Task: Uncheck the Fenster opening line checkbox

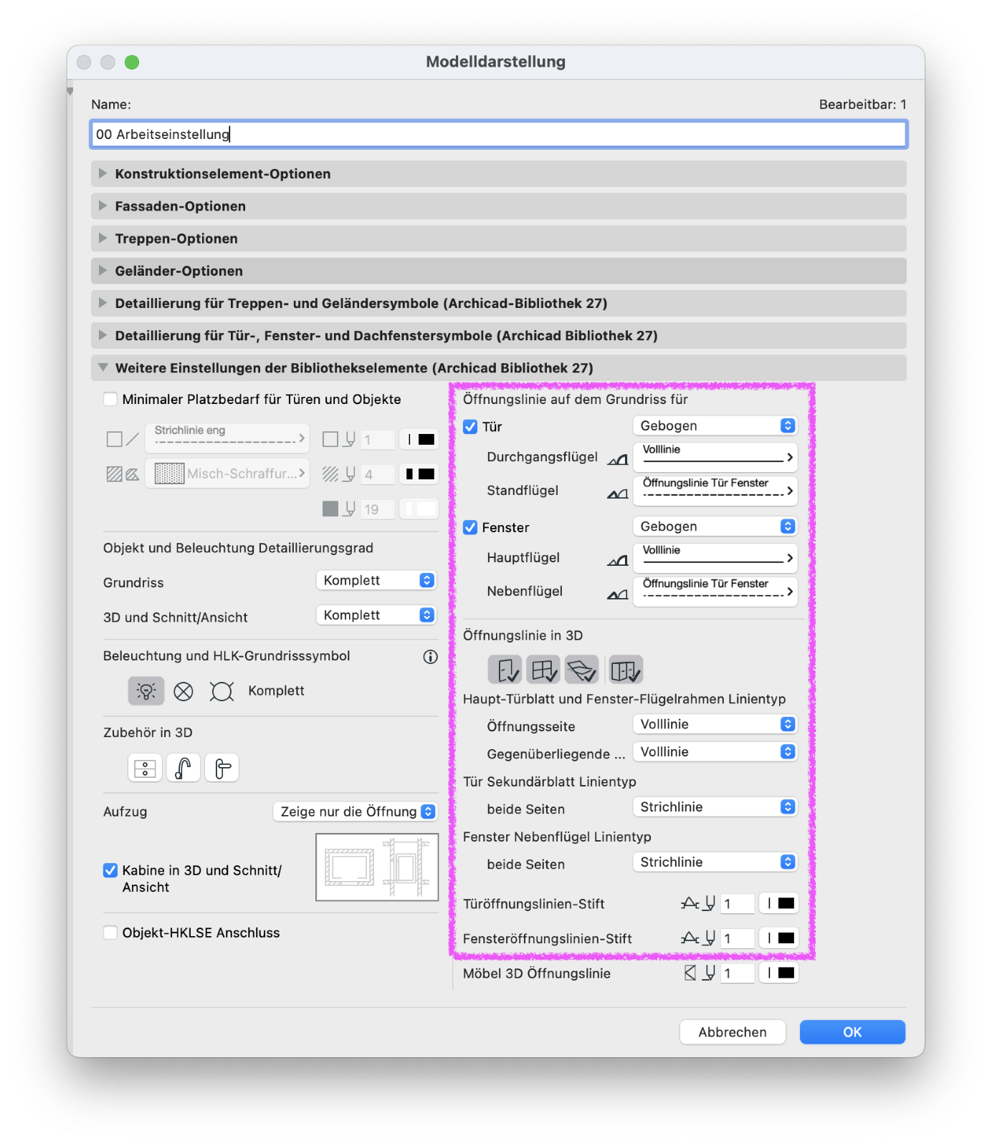Action: click(x=470, y=528)
